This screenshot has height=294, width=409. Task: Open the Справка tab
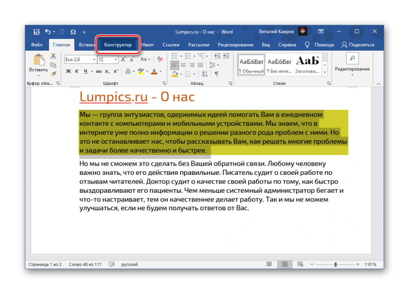coord(287,45)
